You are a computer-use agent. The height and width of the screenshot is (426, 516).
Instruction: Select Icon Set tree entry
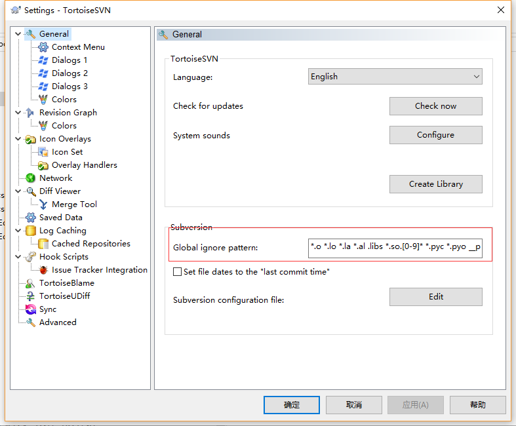(x=67, y=152)
